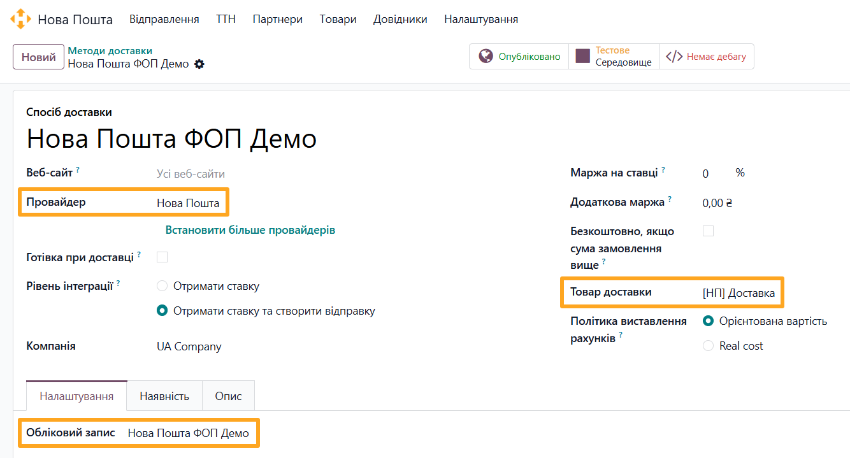Switch to the Налаштування tab
The height and width of the screenshot is (458, 850).
[x=76, y=396]
